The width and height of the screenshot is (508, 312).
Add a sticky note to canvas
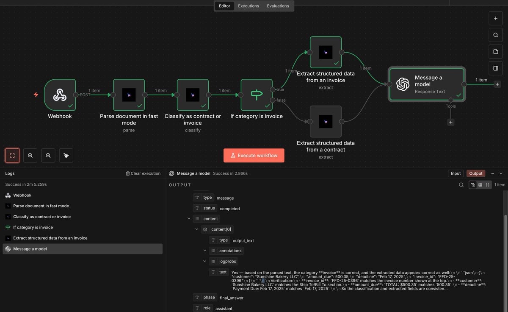coord(495,52)
